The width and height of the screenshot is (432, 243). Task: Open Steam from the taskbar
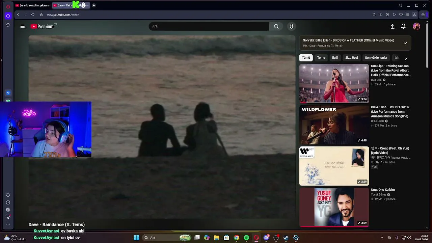286,238
